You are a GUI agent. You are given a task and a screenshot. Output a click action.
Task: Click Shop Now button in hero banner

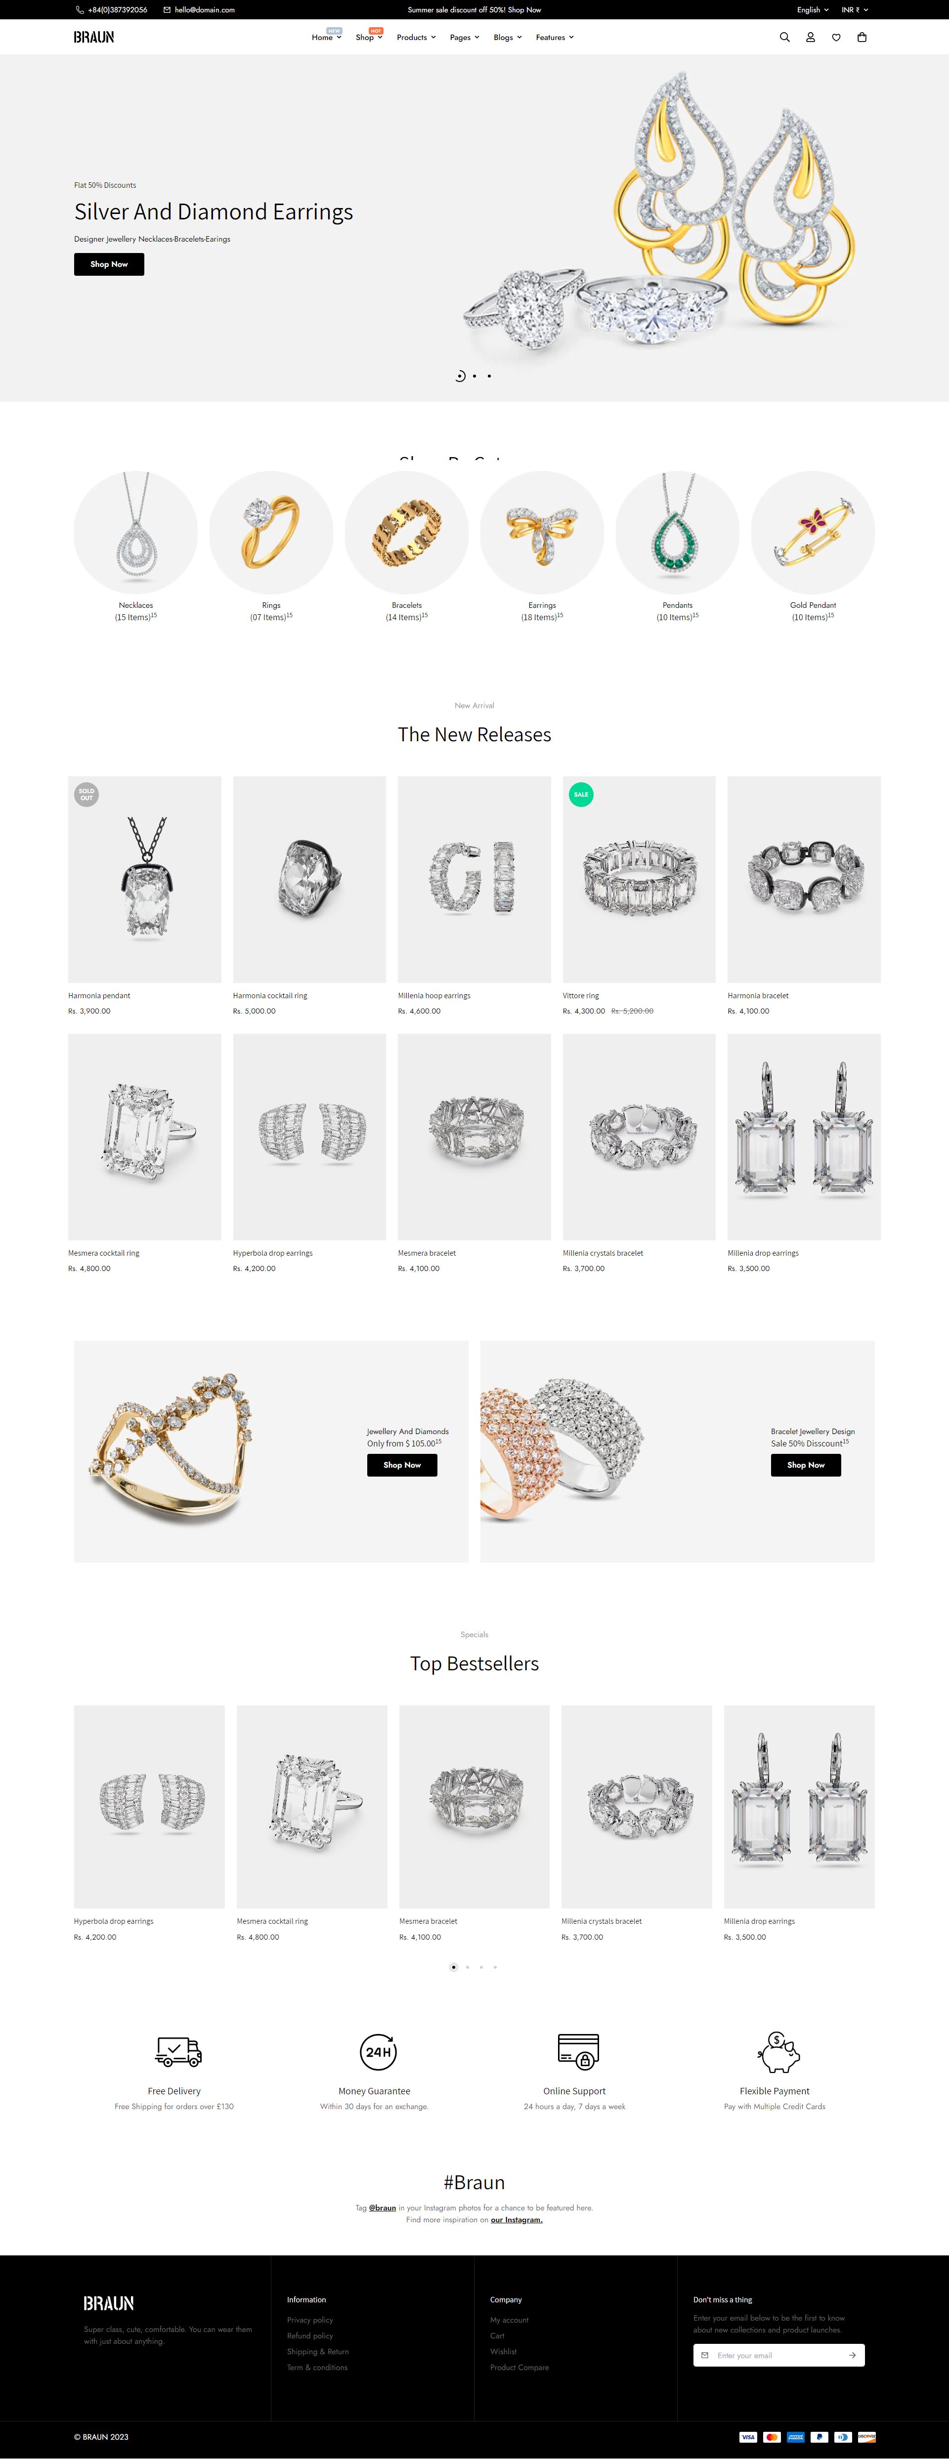click(109, 264)
